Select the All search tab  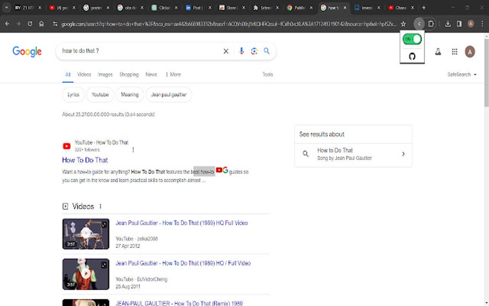[x=68, y=74]
